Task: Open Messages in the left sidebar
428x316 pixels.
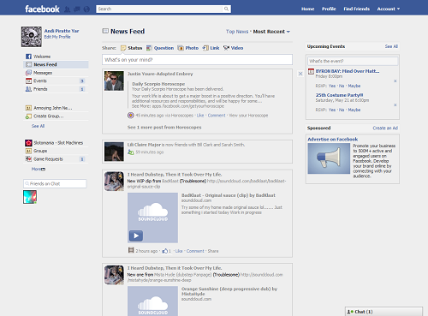Action: pyautogui.click(x=56, y=73)
